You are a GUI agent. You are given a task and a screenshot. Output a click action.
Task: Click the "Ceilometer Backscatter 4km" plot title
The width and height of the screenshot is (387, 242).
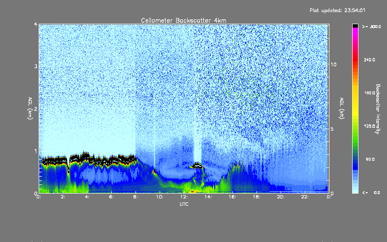(183, 20)
